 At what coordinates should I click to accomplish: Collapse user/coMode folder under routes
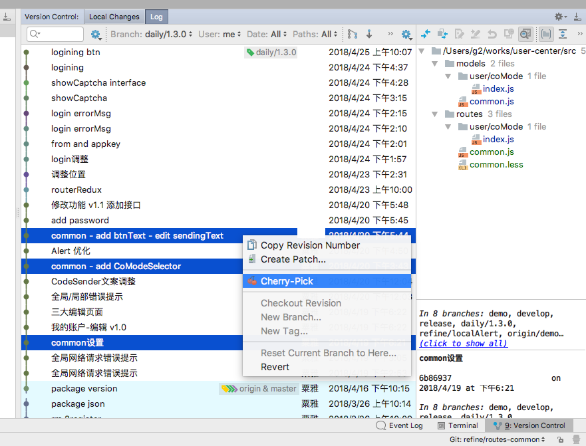[448, 127]
